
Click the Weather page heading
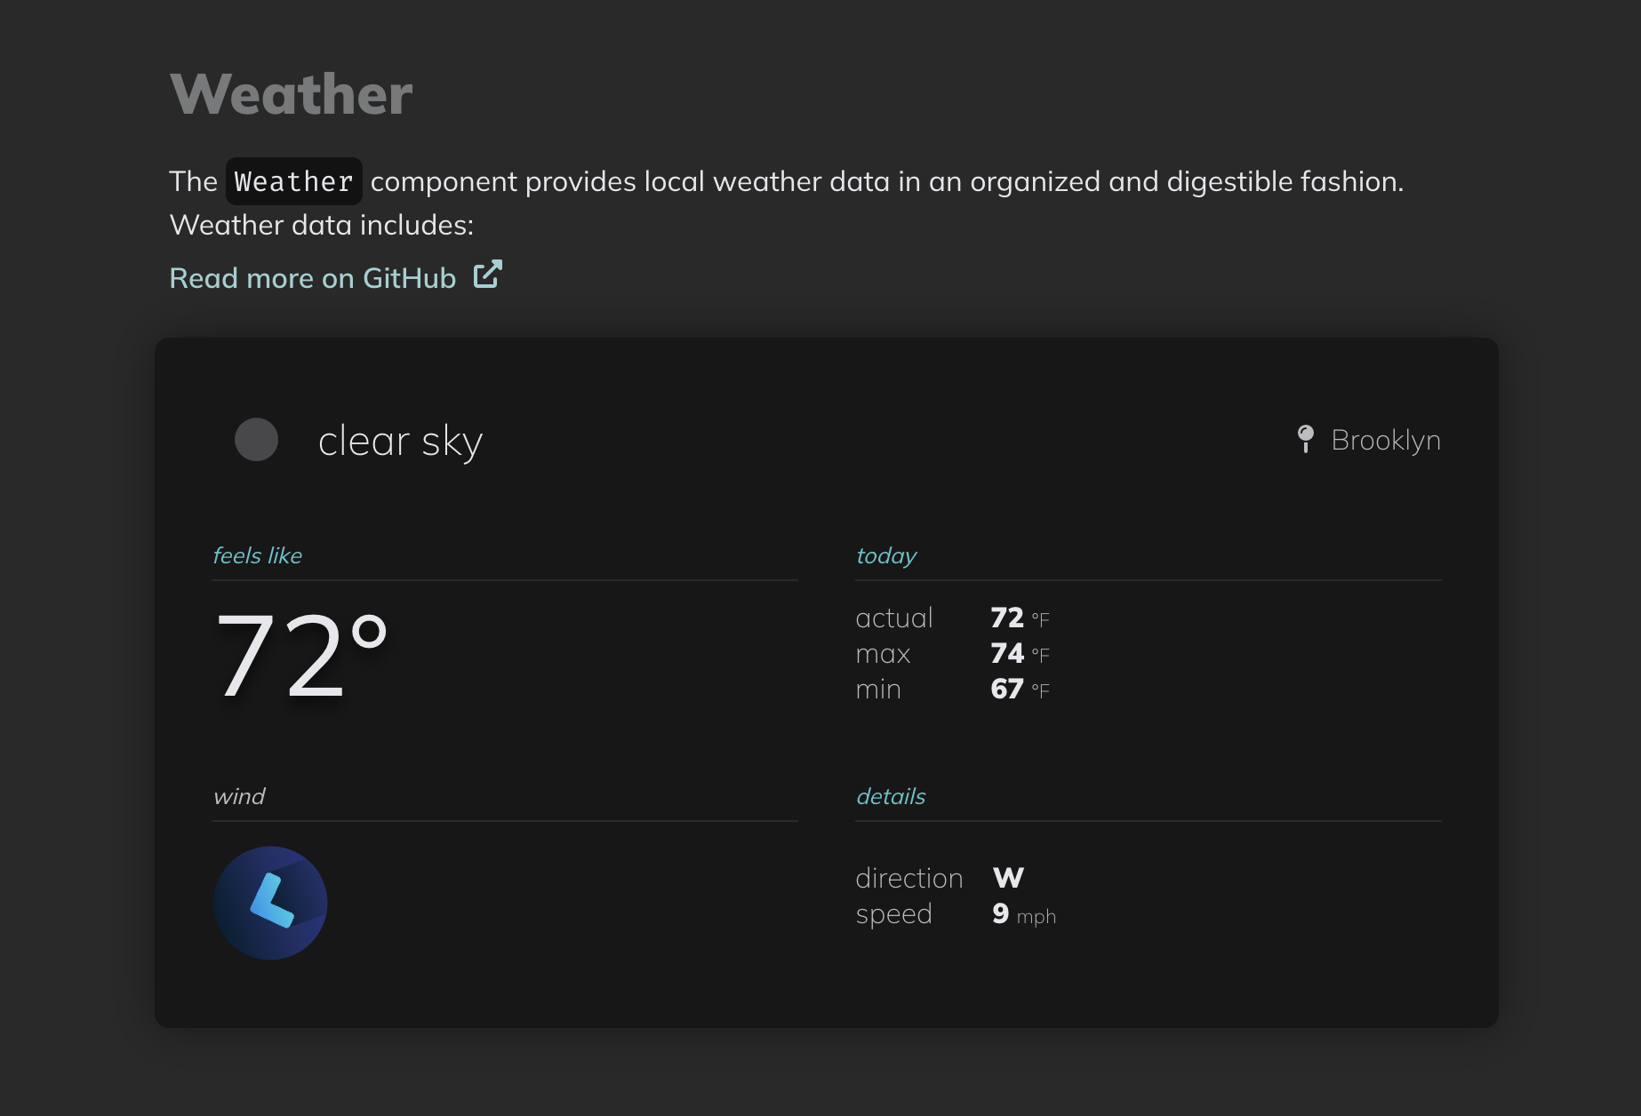[x=291, y=93]
